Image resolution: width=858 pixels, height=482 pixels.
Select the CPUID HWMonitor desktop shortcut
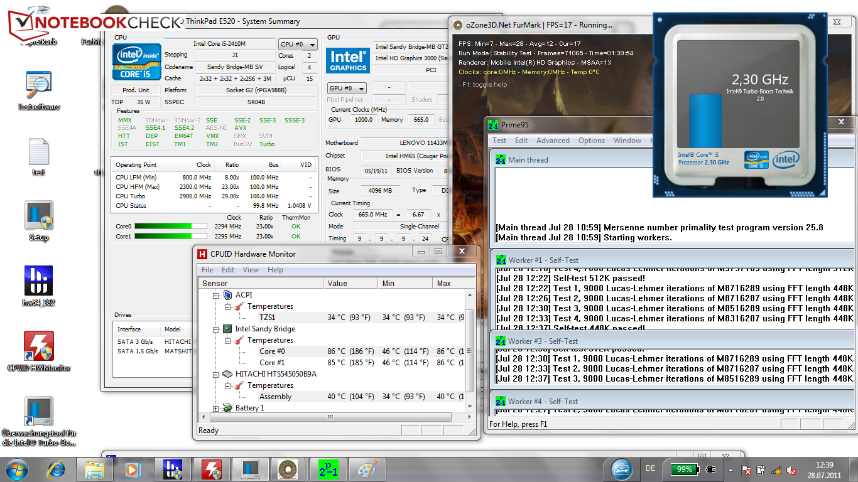(38, 351)
